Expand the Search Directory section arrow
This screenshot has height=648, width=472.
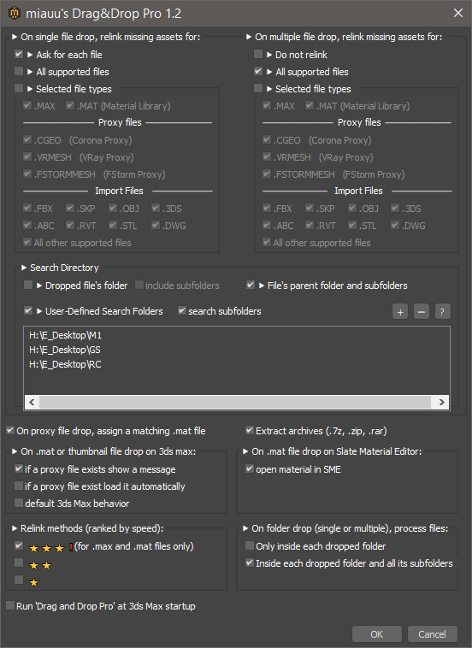tap(24, 268)
